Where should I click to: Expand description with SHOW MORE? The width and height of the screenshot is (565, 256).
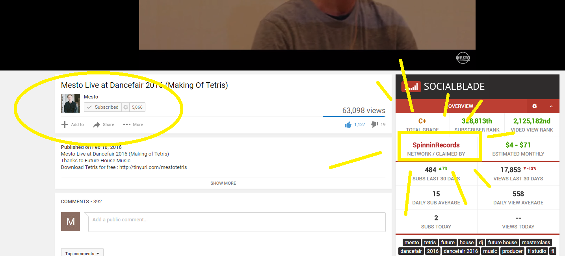(223, 183)
